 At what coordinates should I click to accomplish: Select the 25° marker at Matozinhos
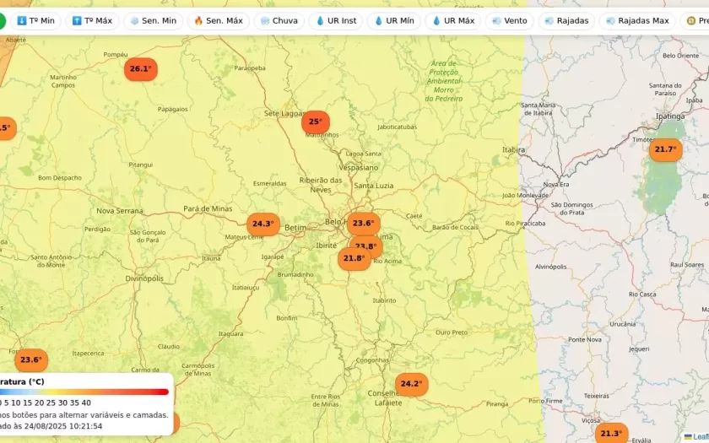tap(315, 122)
